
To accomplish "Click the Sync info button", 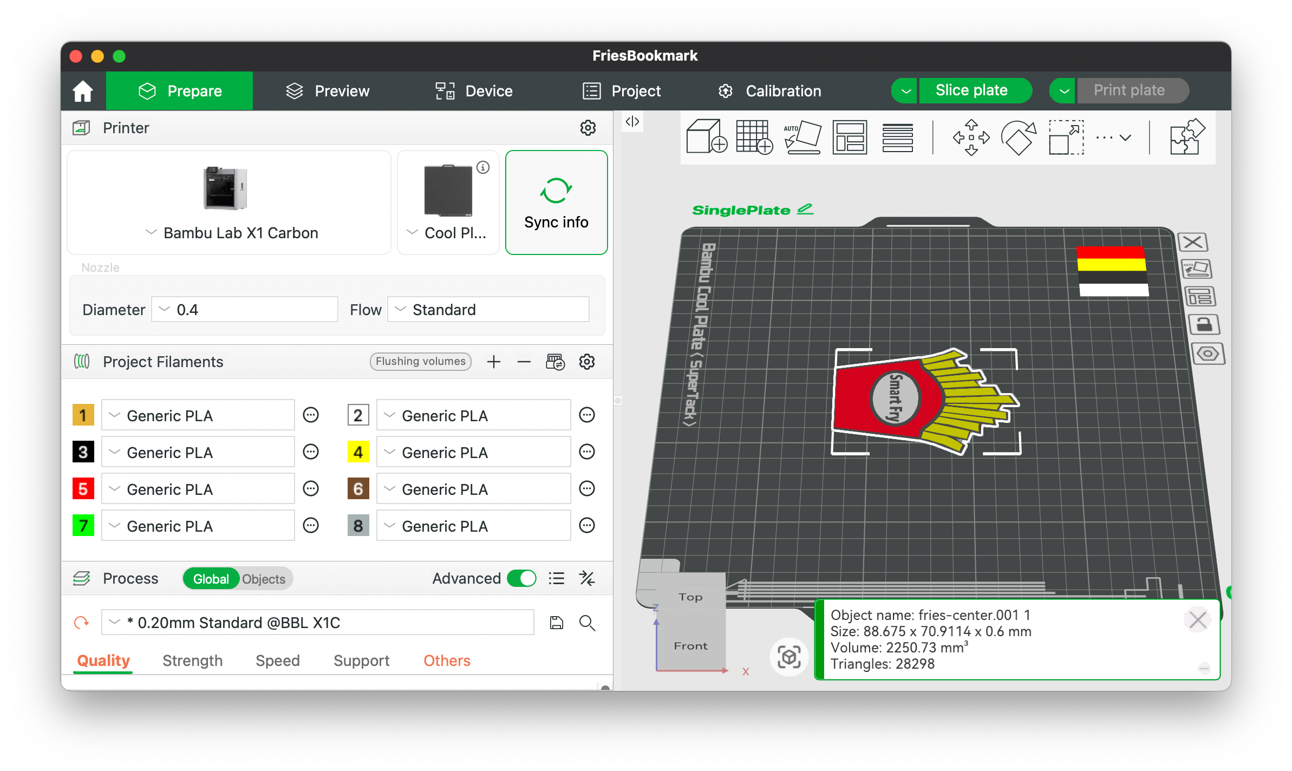I will 556,202.
